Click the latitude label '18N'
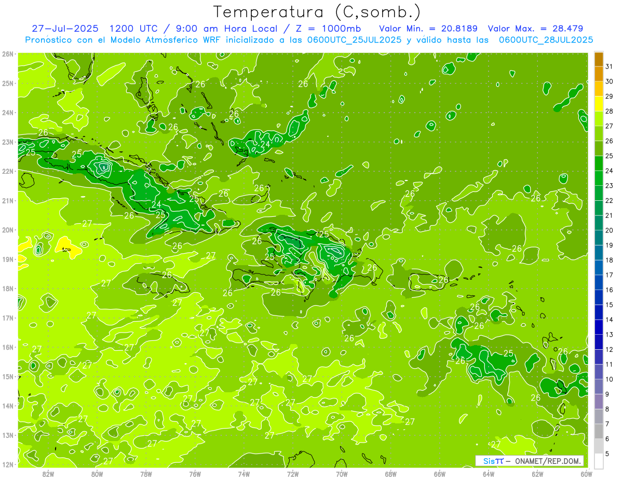This screenshot has width=623, height=481. tap(8, 288)
